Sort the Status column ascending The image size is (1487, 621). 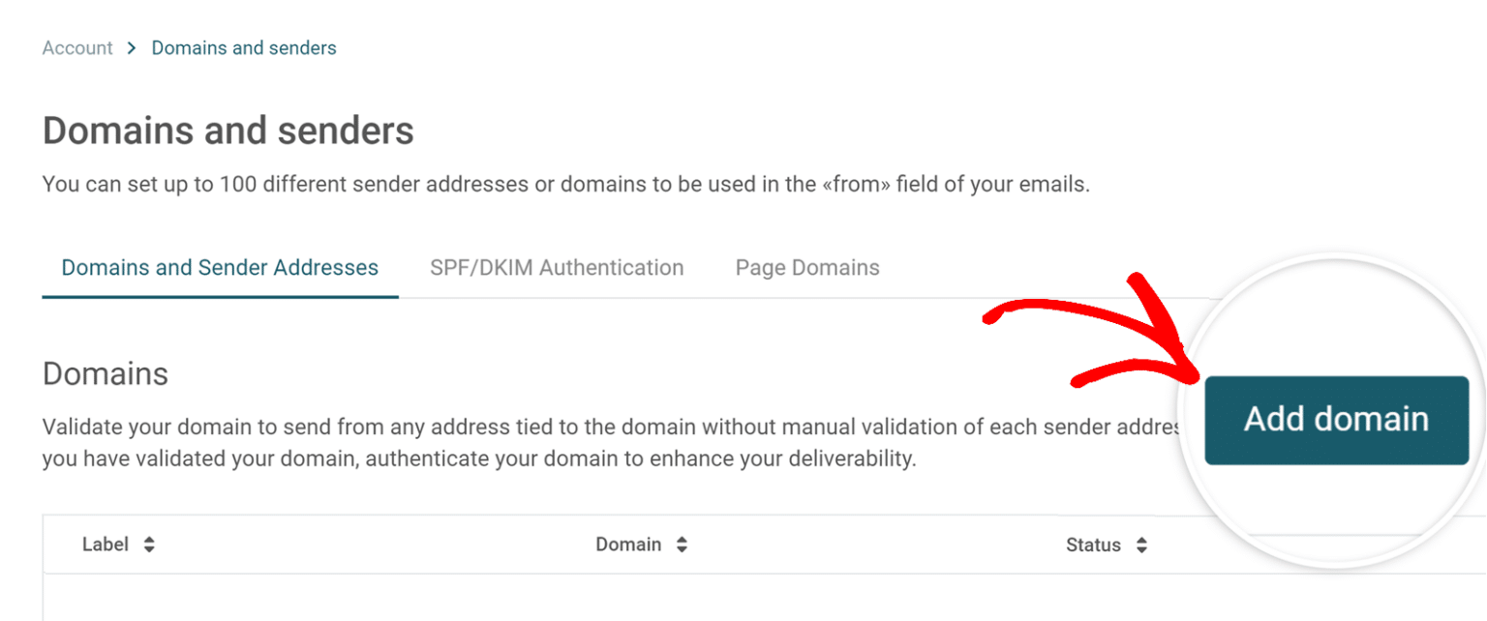coord(1142,540)
